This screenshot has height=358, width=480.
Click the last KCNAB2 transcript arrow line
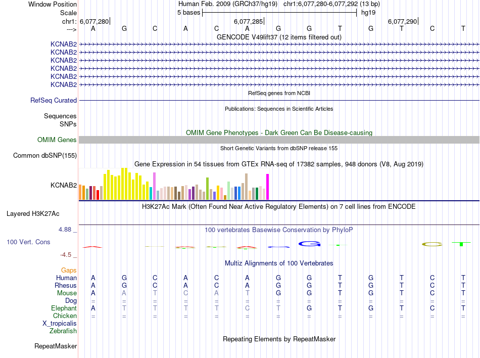[x=279, y=84]
